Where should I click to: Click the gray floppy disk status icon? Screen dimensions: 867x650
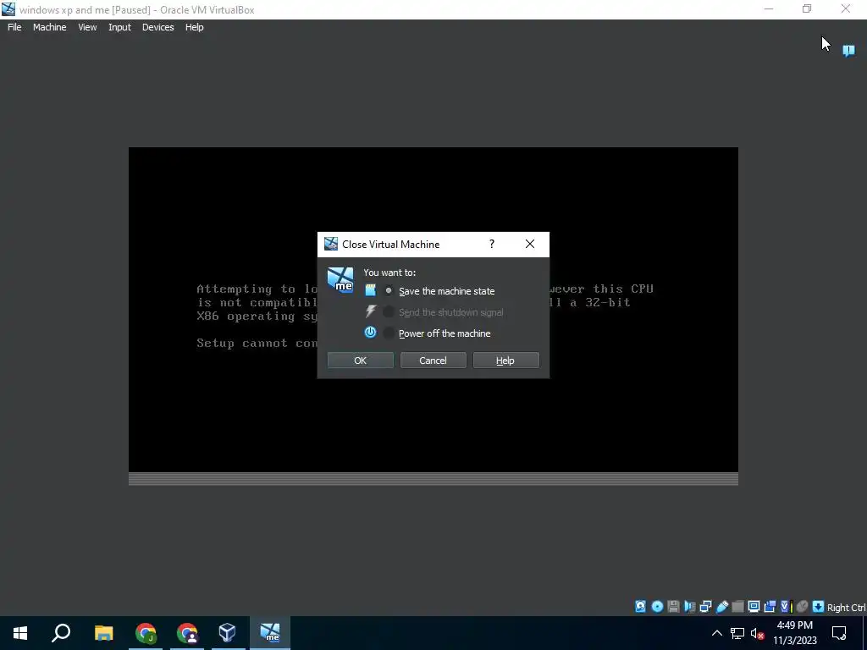(x=673, y=606)
